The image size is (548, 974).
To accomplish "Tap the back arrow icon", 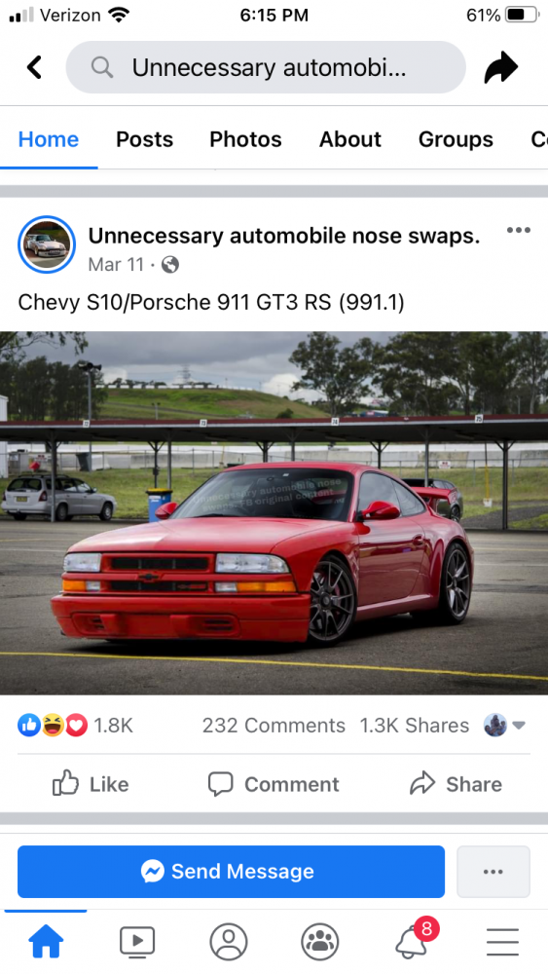I will pos(35,67).
